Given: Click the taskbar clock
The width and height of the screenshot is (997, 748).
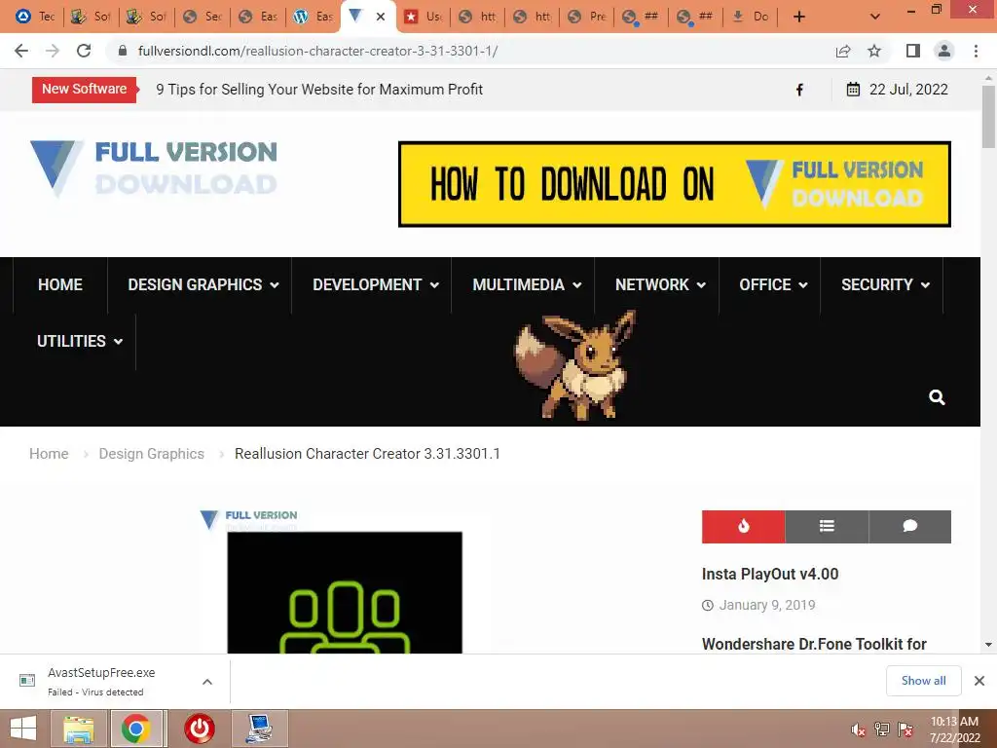Looking at the screenshot, I should (954, 729).
